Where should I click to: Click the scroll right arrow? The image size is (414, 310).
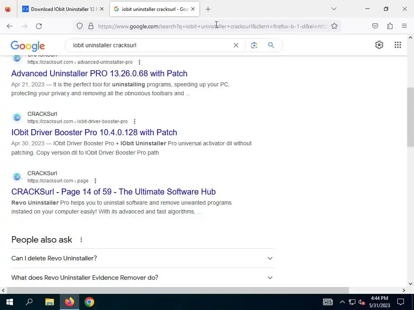coord(404,291)
